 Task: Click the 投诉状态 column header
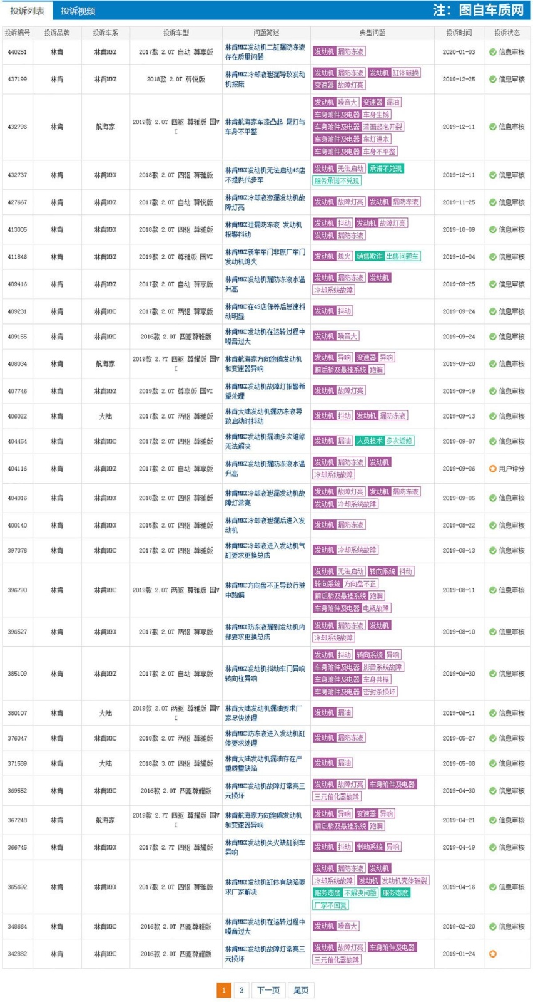pyautogui.click(x=507, y=33)
